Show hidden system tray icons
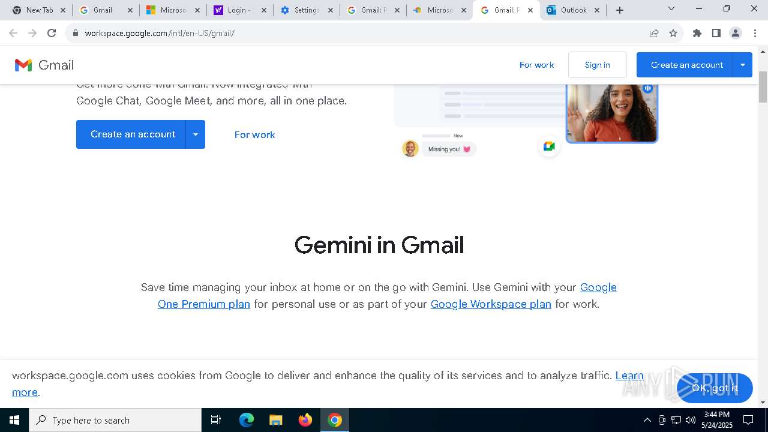 pos(647,420)
